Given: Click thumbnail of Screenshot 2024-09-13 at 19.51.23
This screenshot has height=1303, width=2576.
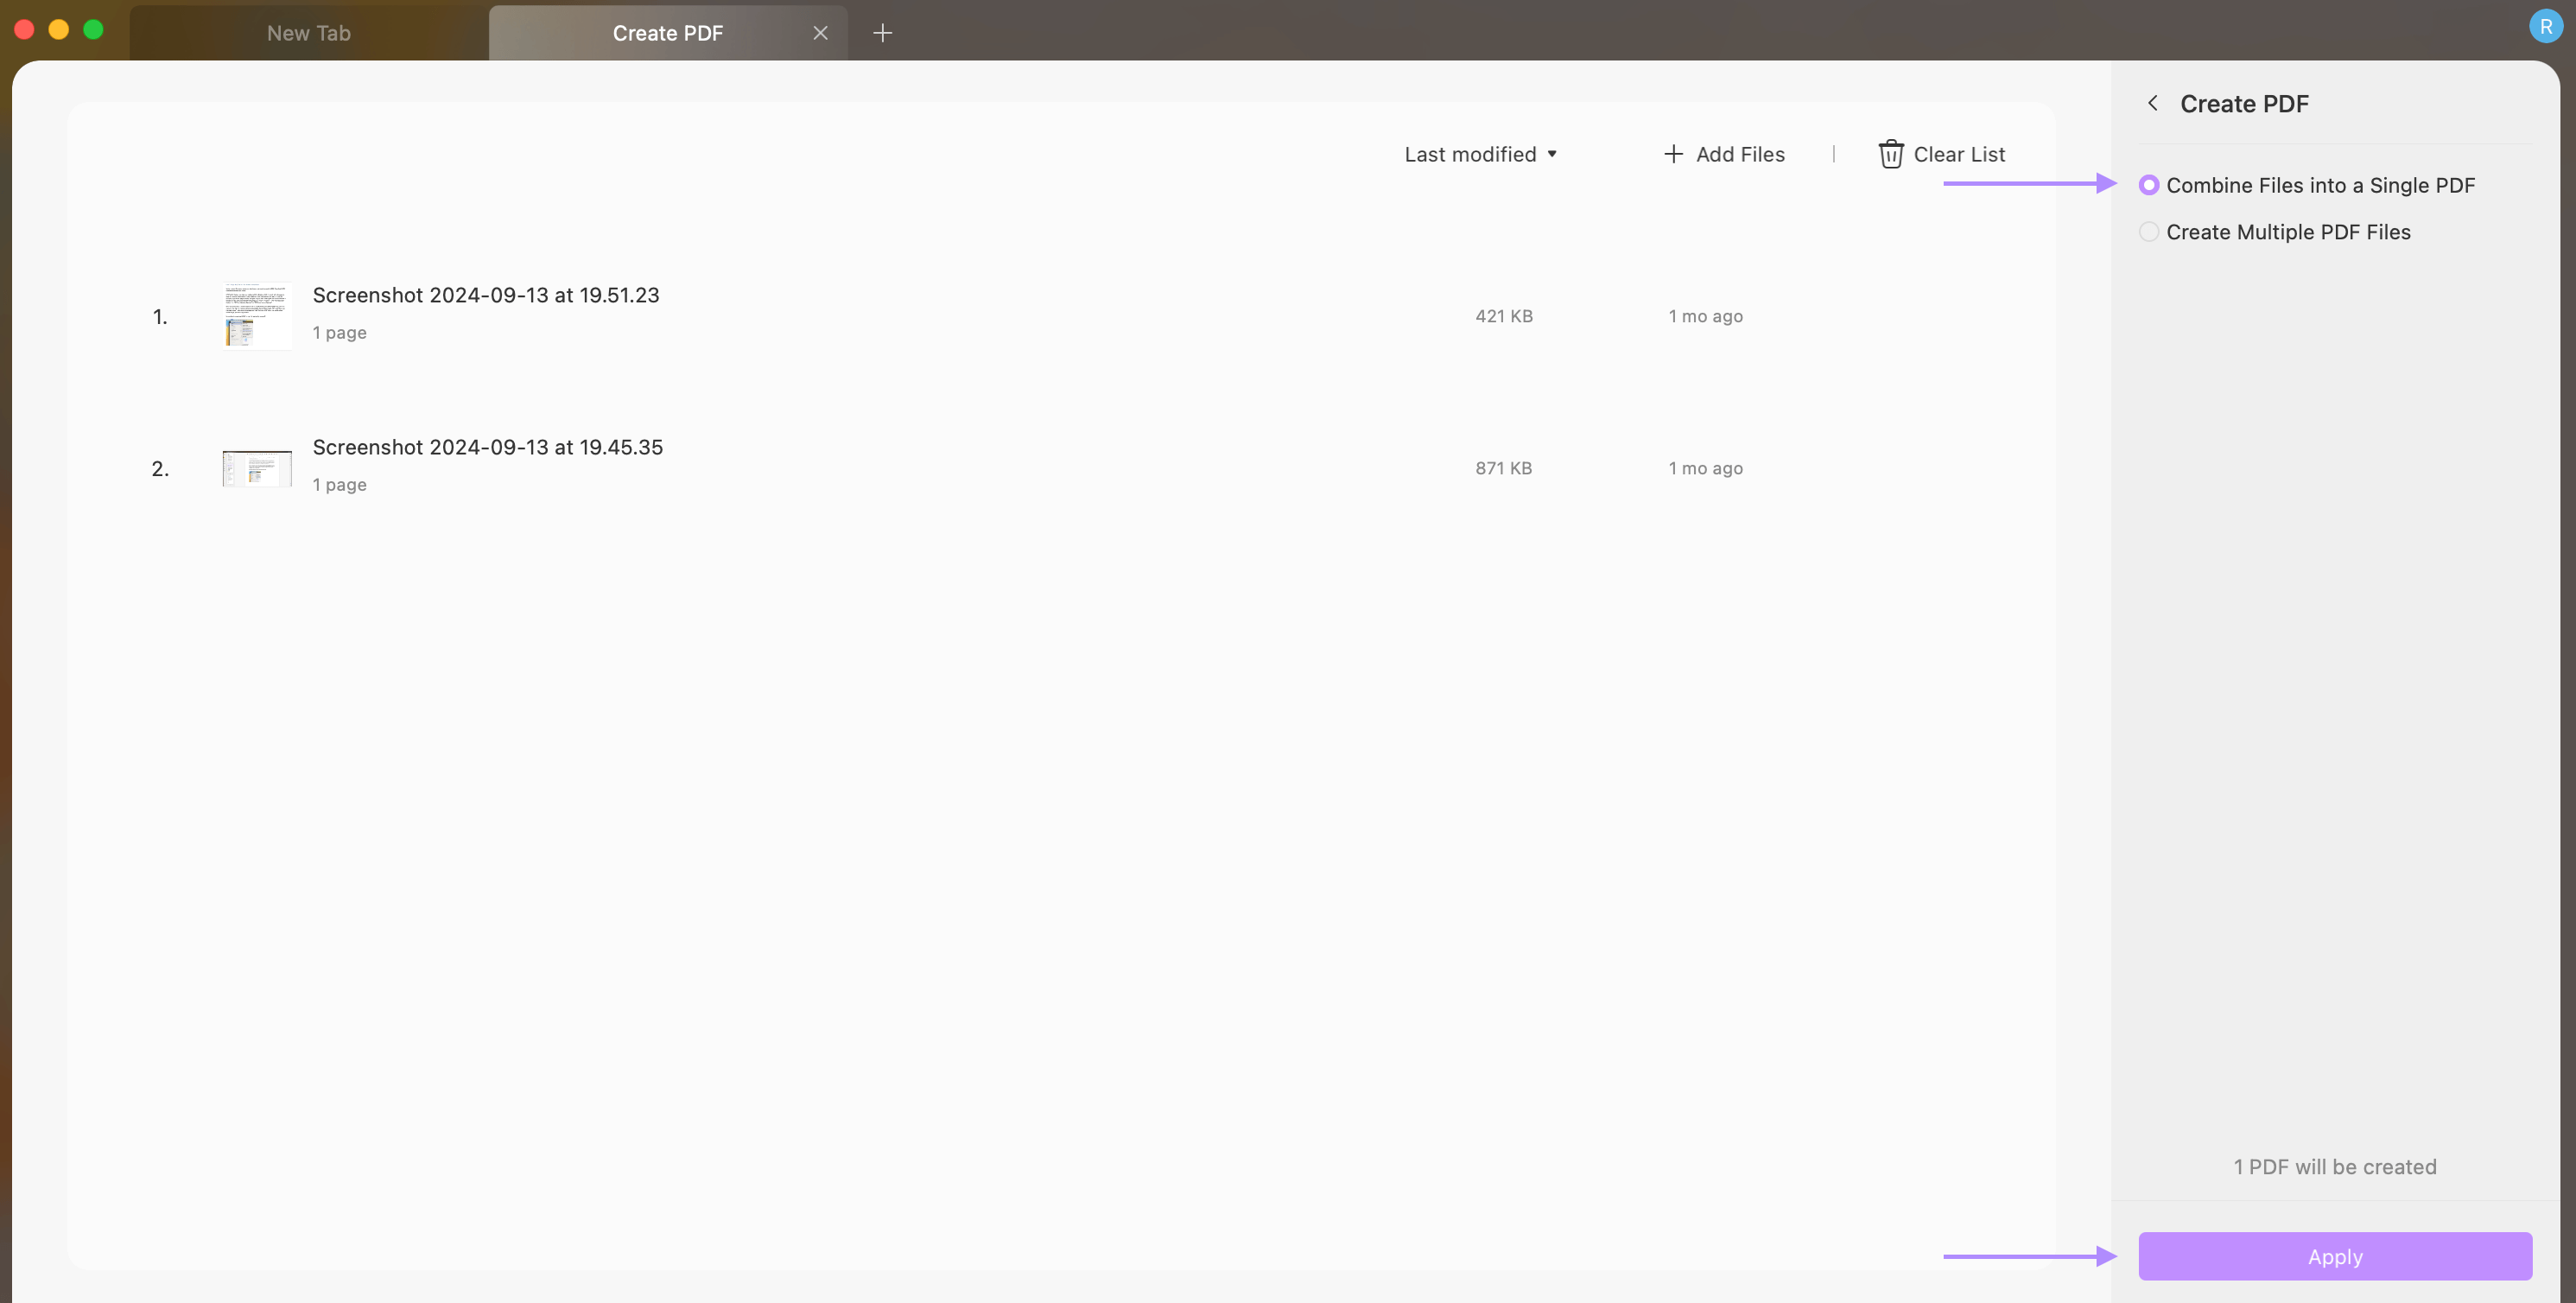Looking at the screenshot, I should click(x=257, y=315).
